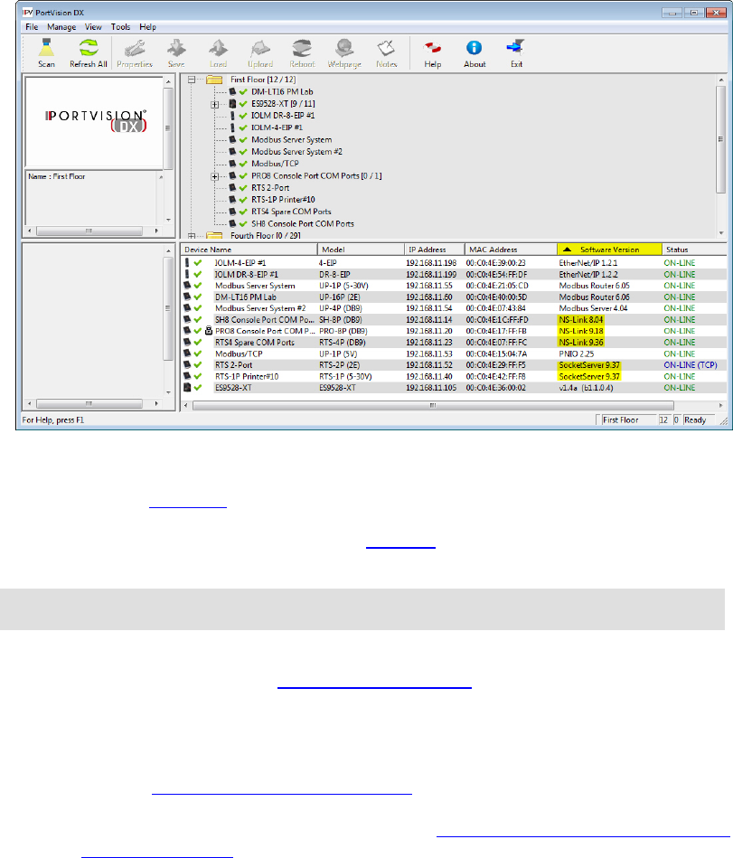Viewport: 733px width, 858px height.
Task: Expand PRO8 Console Port COM Ports node
Action: pos(214,176)
